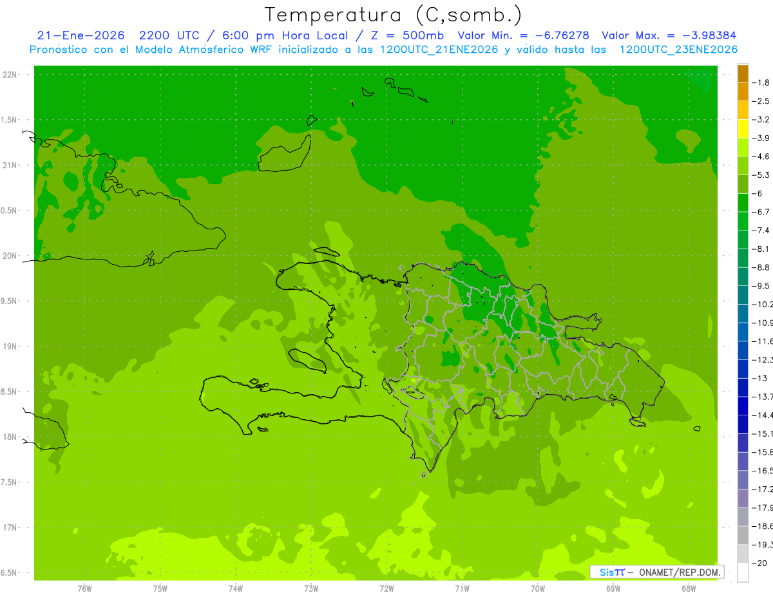Image resolution: width=773 pixels, height=597 pixels.
Task: Click the "2200 UTC" time text
Action: pos(171,36)
